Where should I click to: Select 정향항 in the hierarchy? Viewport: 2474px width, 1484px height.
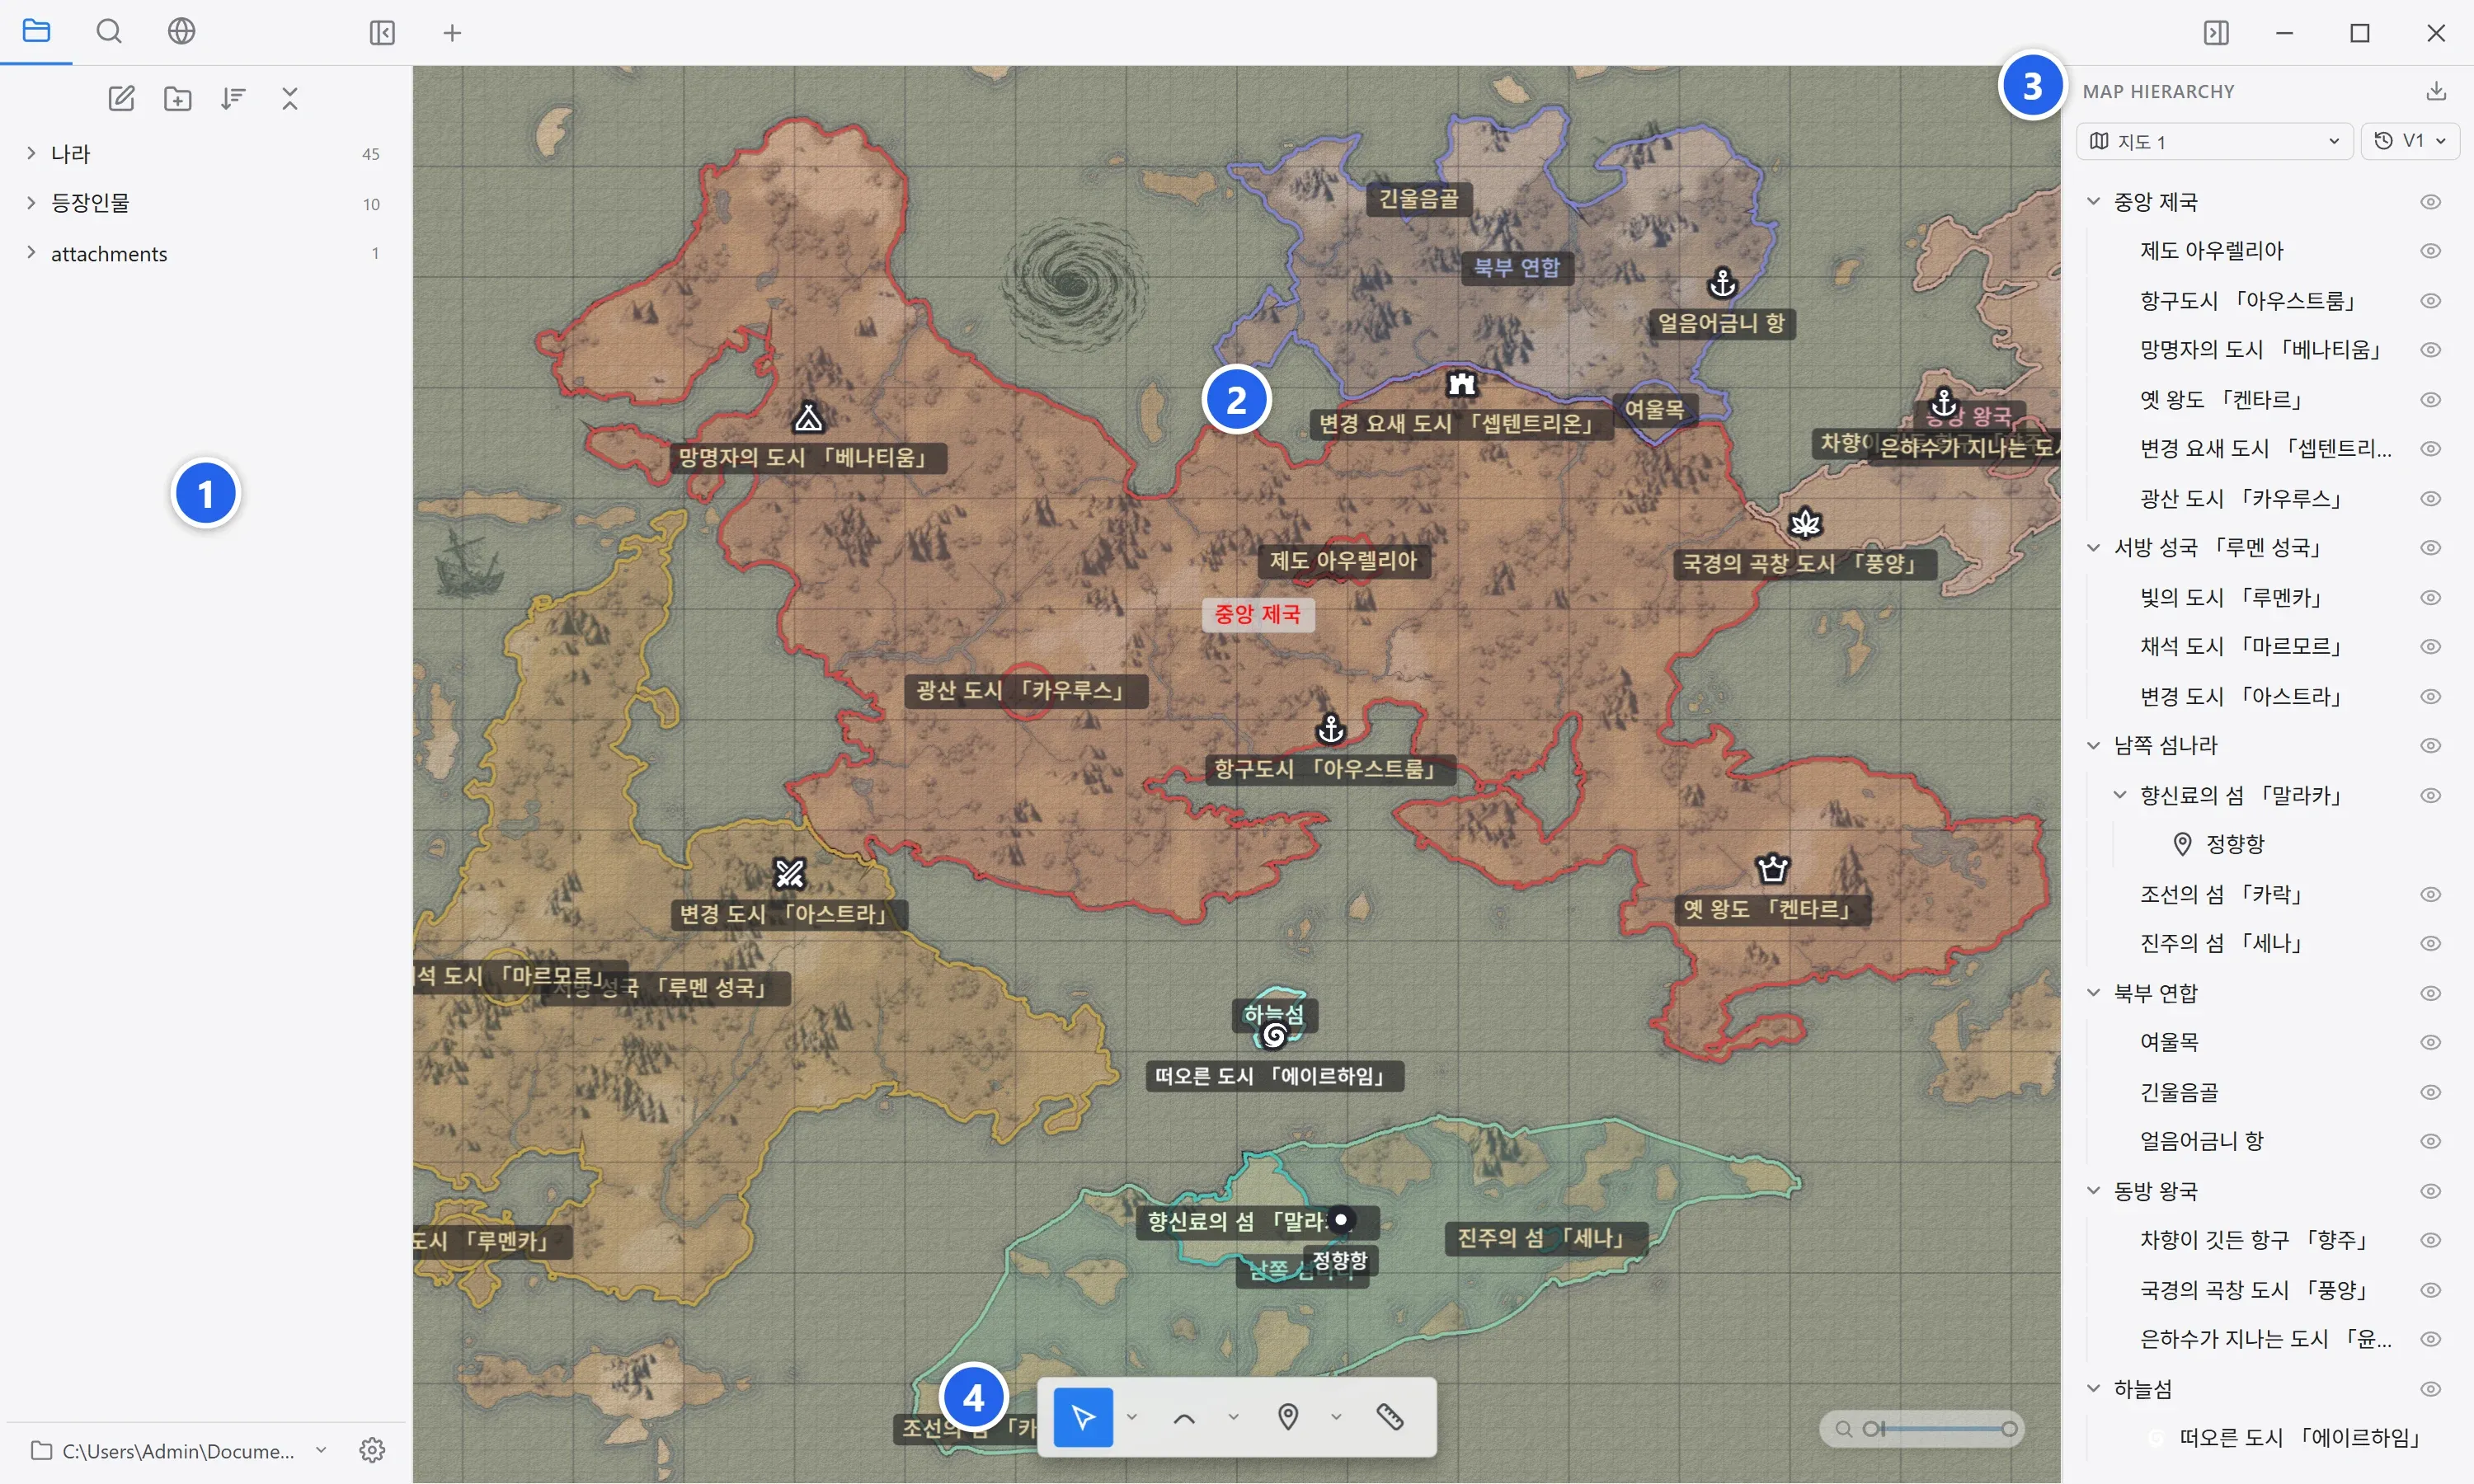(2234, 845)
